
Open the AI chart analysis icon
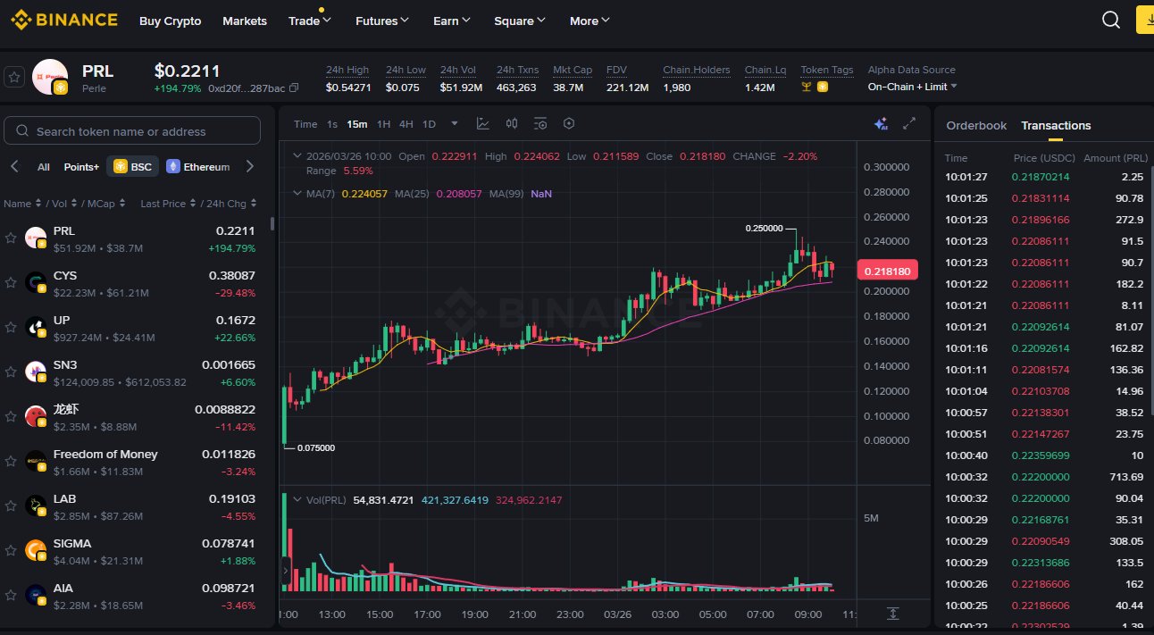881,124
